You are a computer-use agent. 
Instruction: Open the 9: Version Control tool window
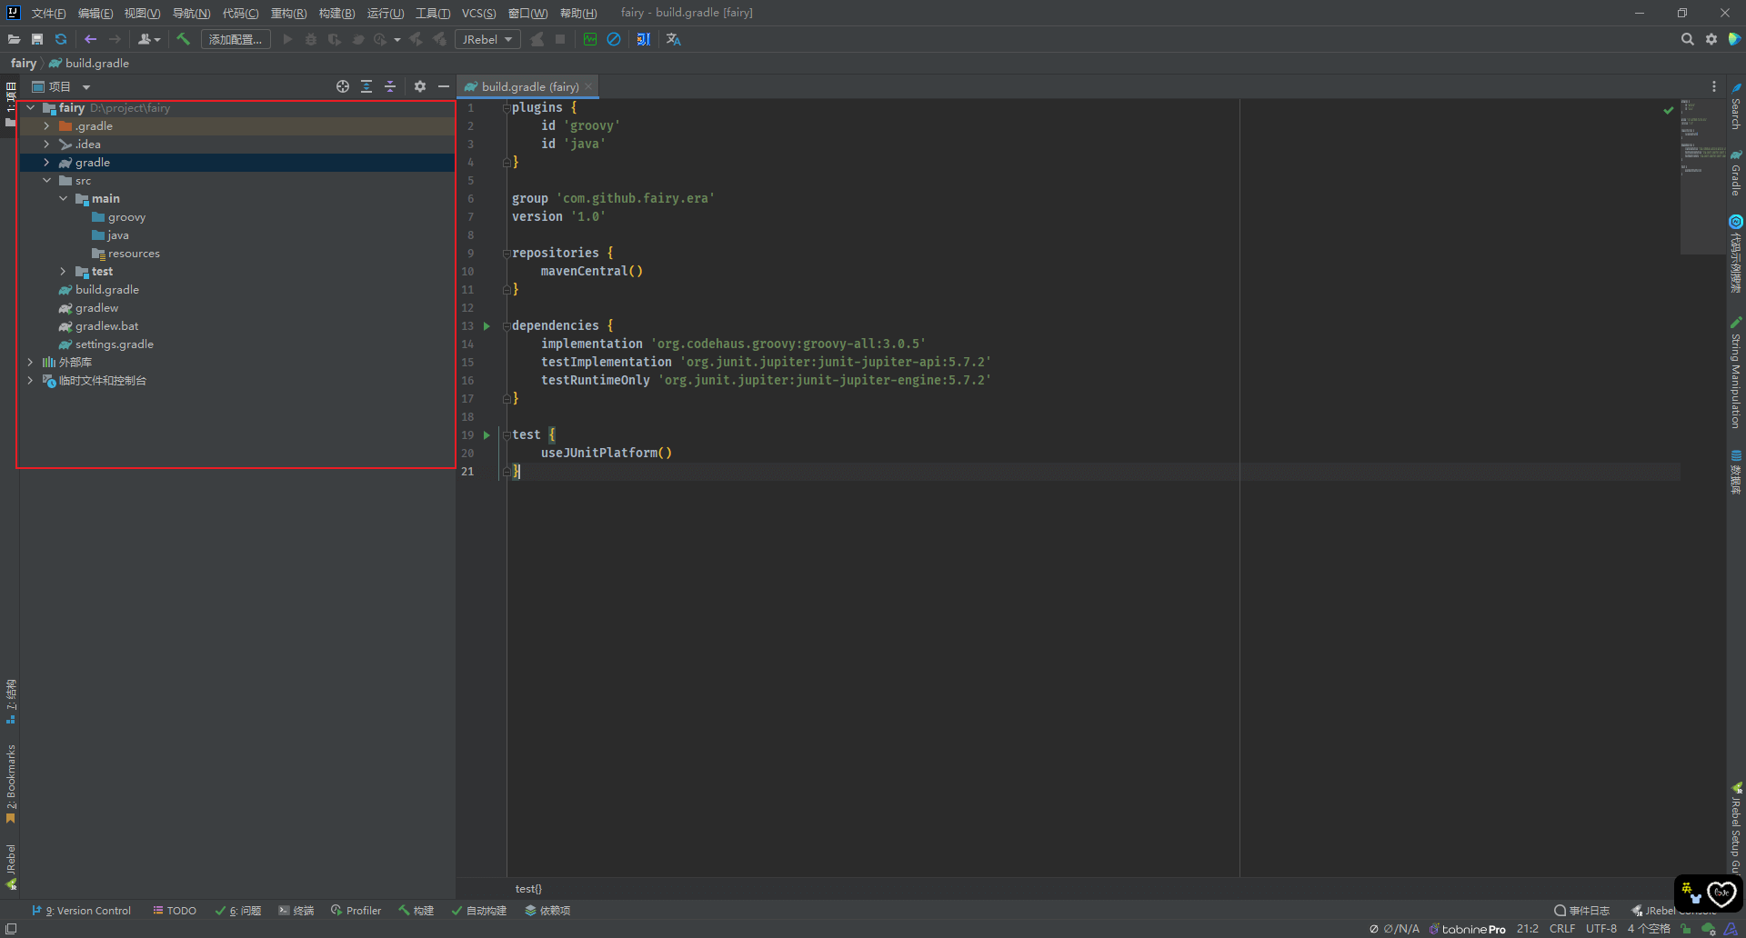[x=81, y=910]
